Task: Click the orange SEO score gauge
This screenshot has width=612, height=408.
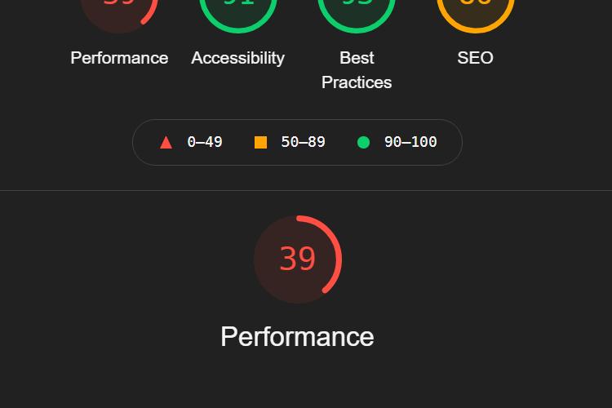Action: pyautogui.click(x=476, y=8)
